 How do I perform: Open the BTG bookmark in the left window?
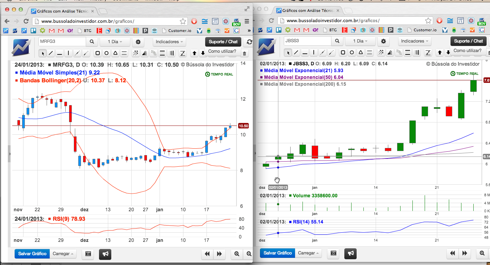point(85,31)
